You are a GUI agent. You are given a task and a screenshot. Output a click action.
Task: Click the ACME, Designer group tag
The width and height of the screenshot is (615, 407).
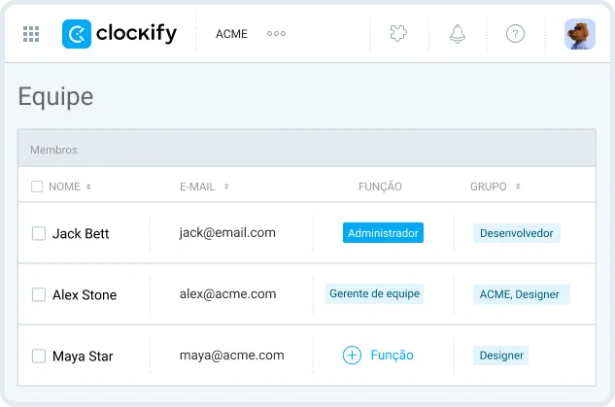click(x=522, y=294)
